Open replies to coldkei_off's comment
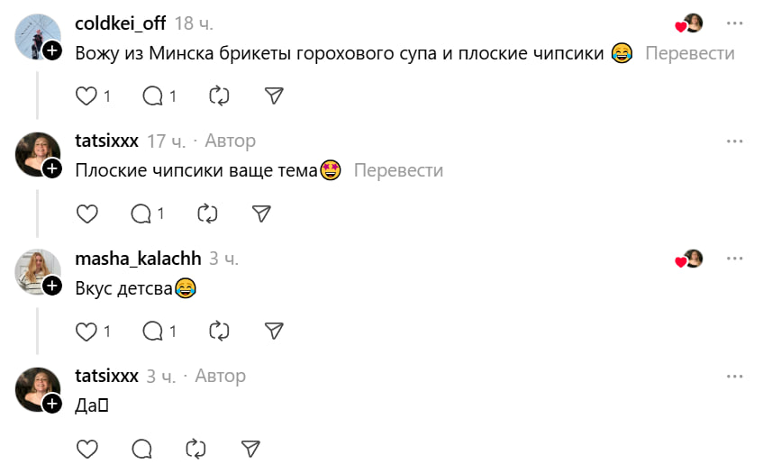763x464 pixels. coord(154,96)
